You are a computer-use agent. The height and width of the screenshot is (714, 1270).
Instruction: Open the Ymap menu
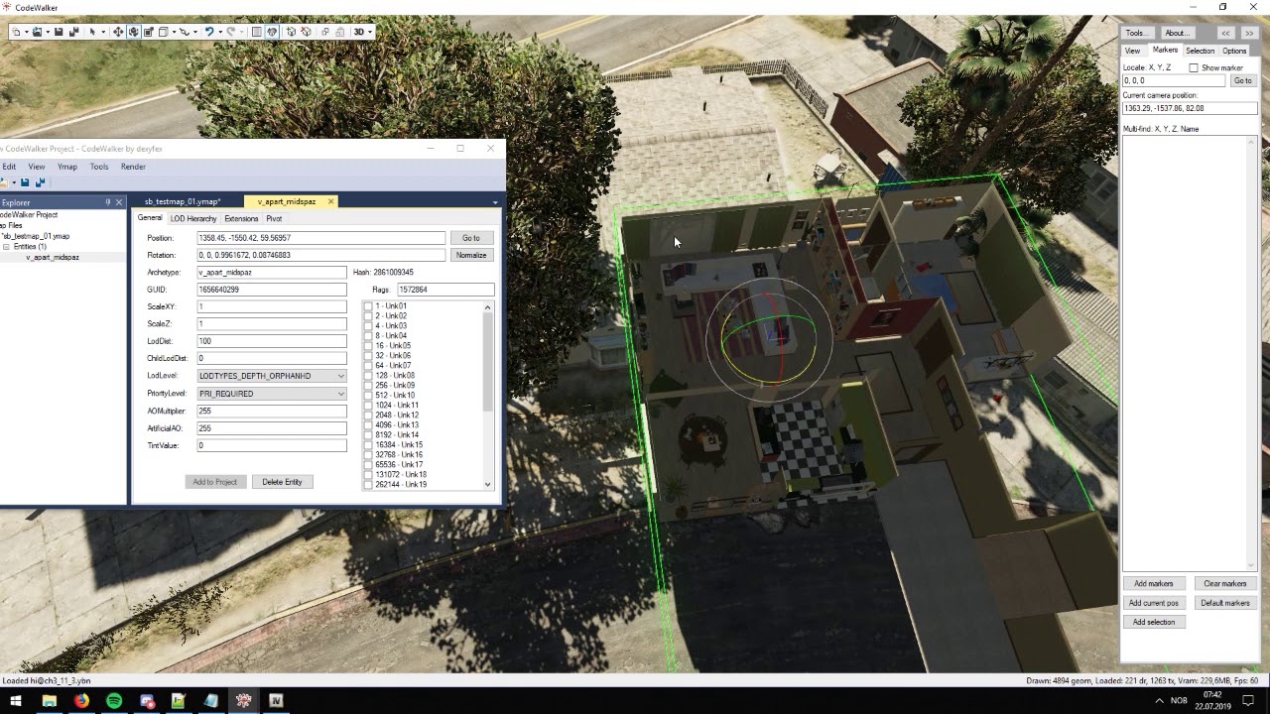tap(66, 167)
